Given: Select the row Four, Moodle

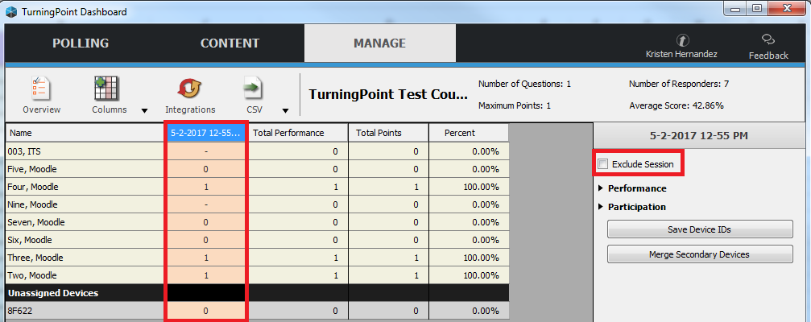Looking at the screenshot, I should point(257,187).
